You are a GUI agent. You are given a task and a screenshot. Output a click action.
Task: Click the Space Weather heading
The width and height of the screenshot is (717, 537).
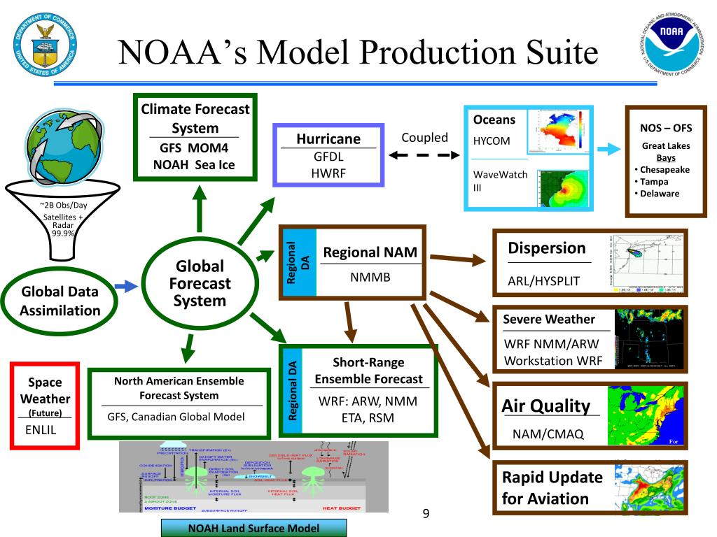point(45,390)
